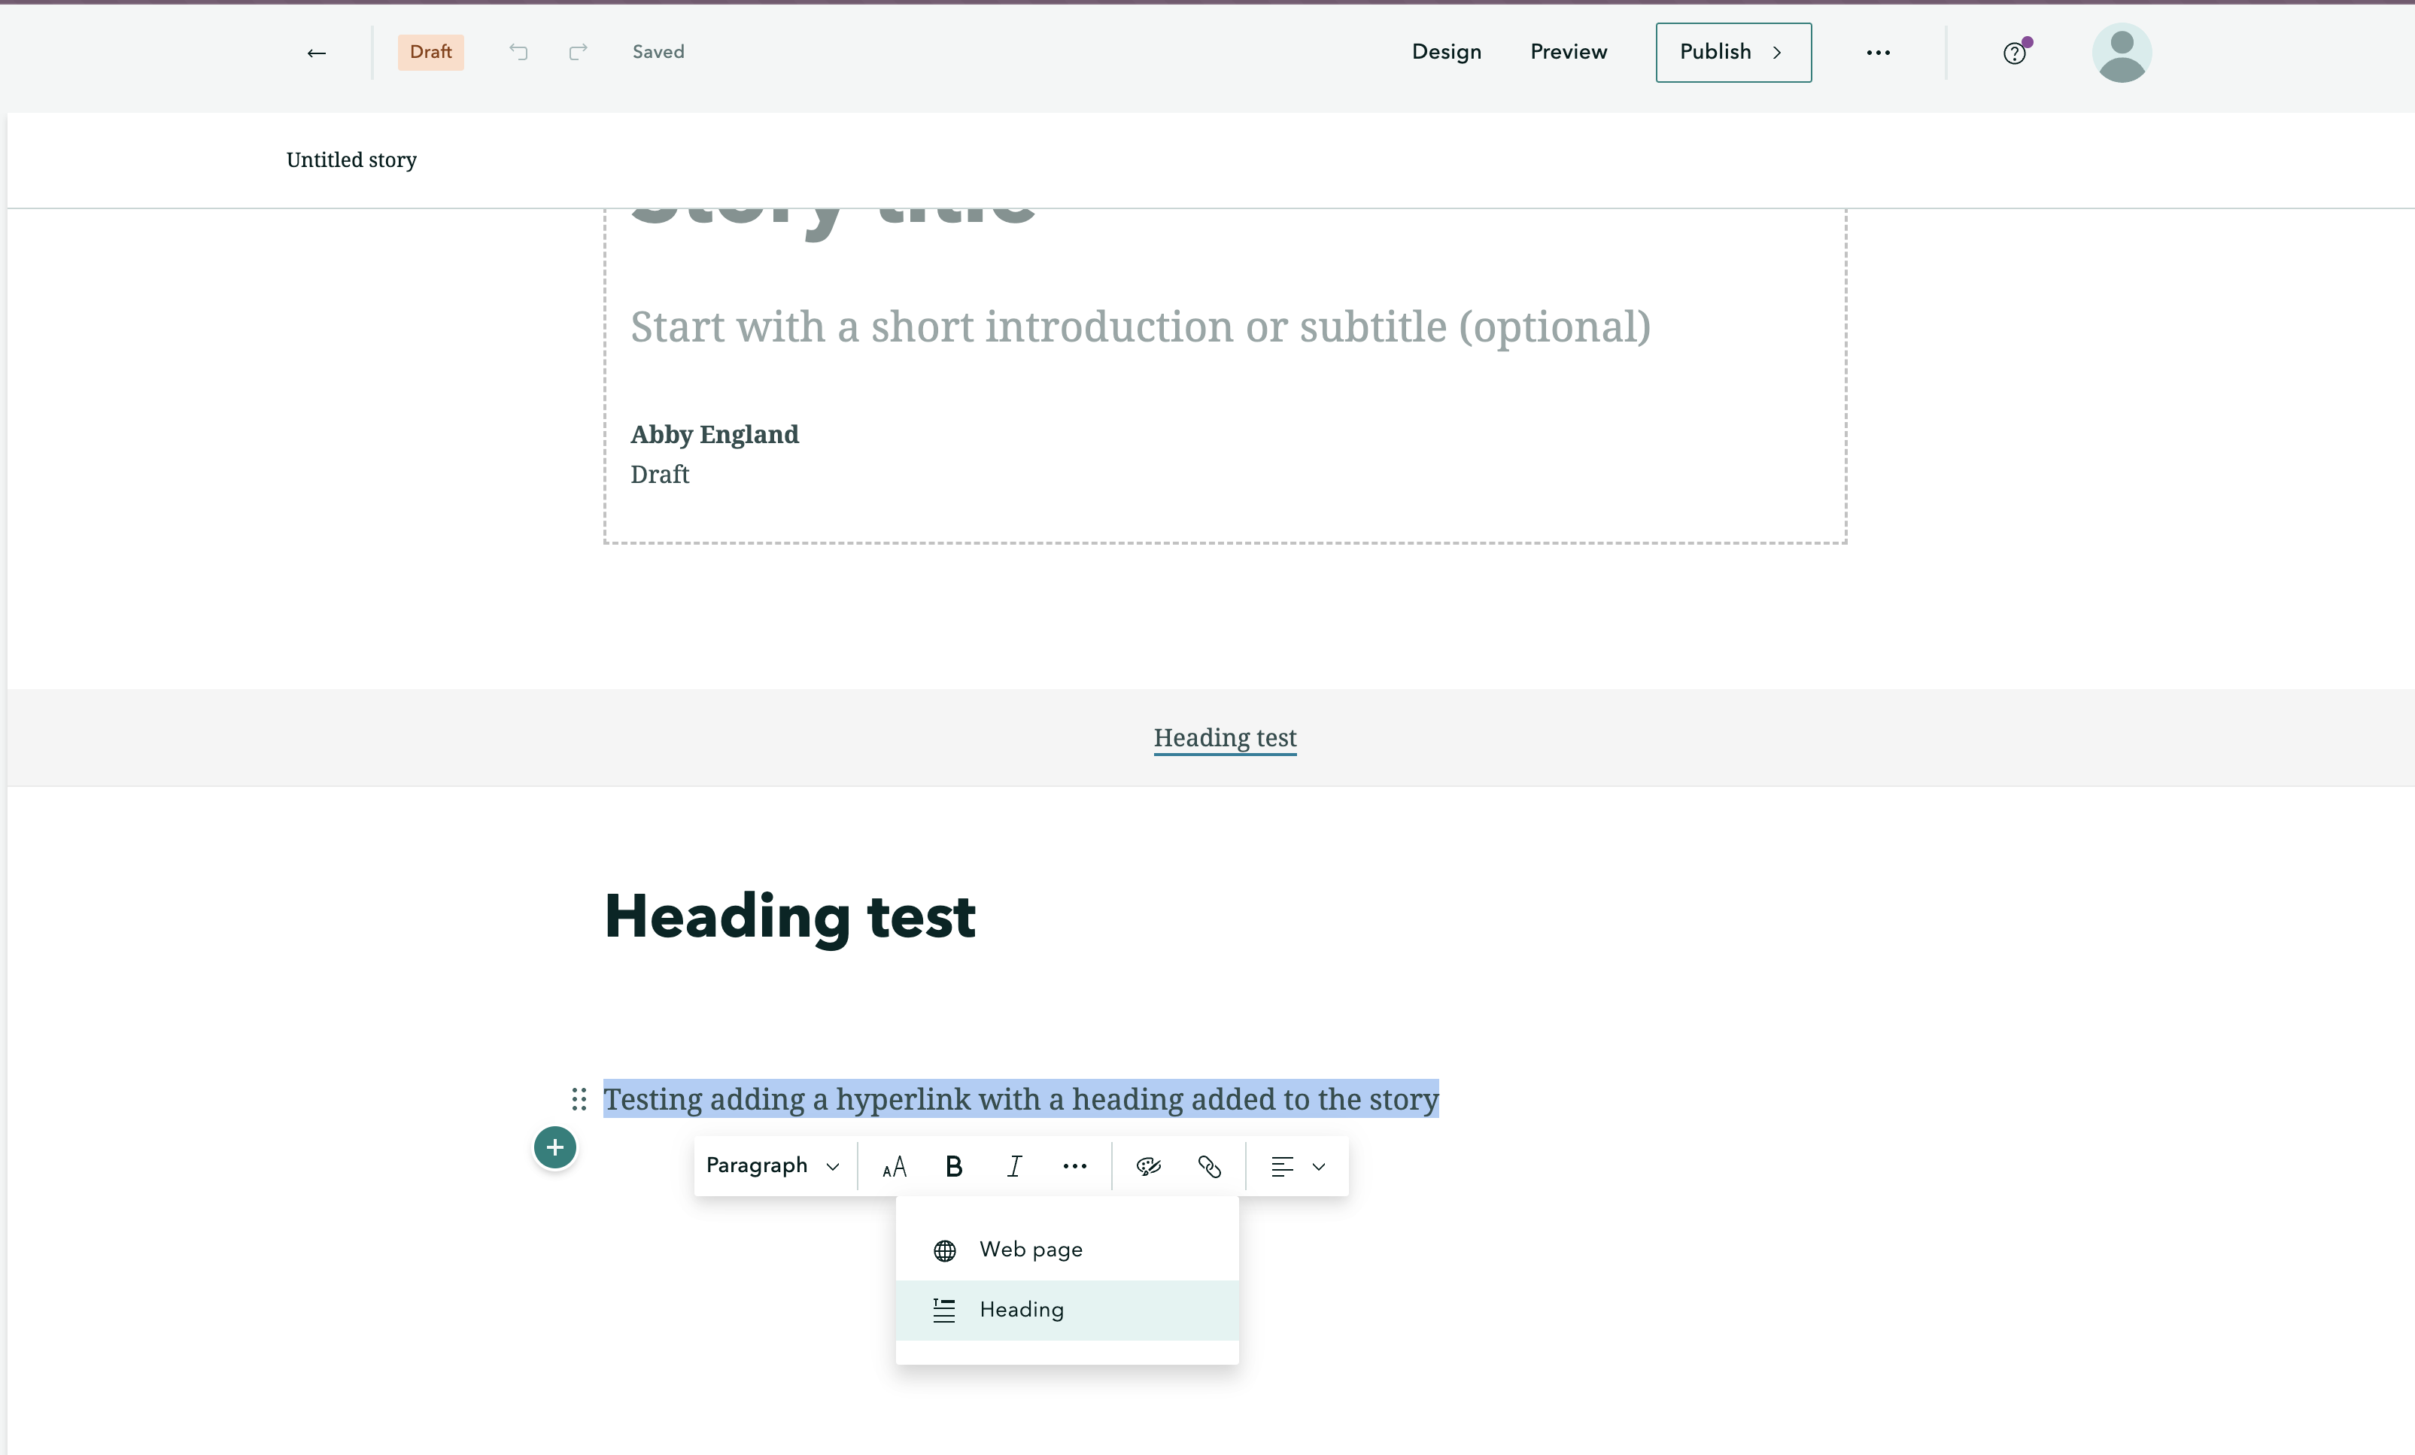Open the user profile avatar

coord(2121,53)
